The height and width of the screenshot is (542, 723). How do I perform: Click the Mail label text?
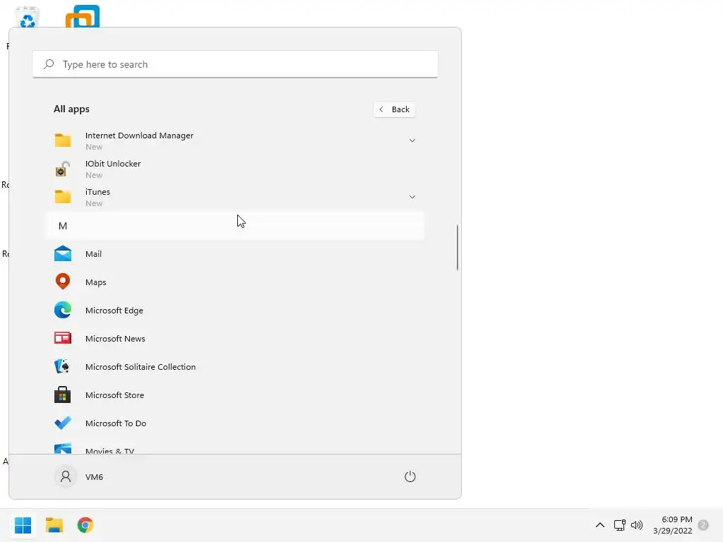click(x=93, y=254)
